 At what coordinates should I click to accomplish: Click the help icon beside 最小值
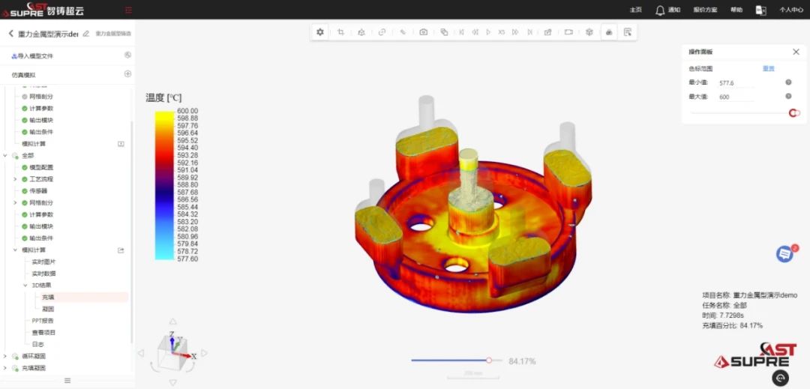click(x=788, y=82)
